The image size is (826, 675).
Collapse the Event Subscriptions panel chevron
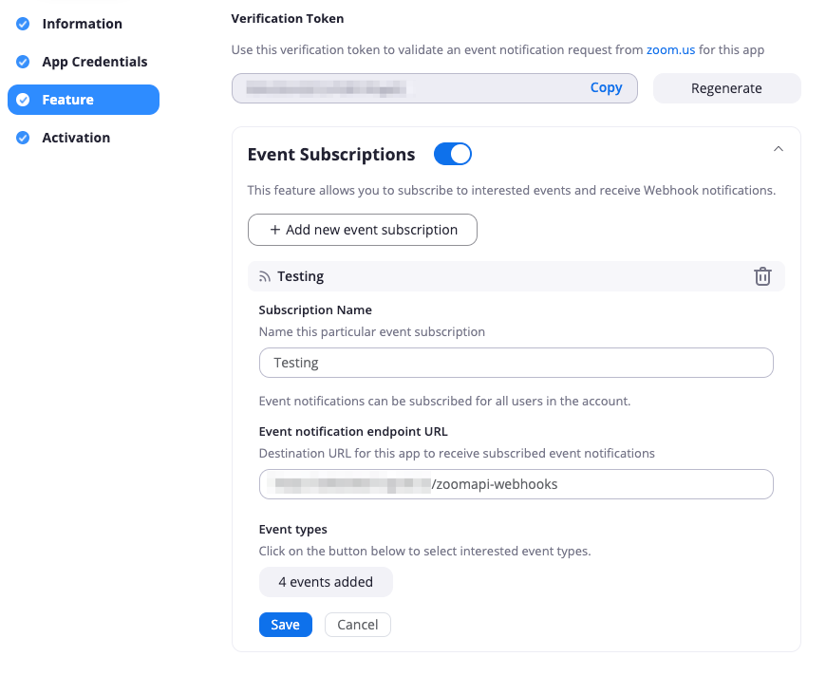click(x=779, y=149)
